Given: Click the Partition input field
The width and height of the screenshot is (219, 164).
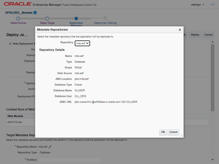Looking at the screenshot, I should (x=70, y=160).
